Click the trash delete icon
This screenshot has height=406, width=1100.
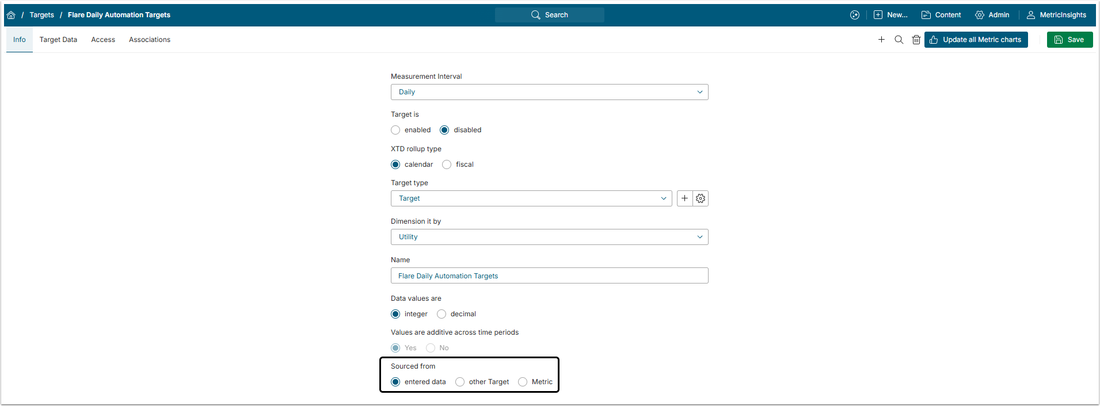point(916,40)
